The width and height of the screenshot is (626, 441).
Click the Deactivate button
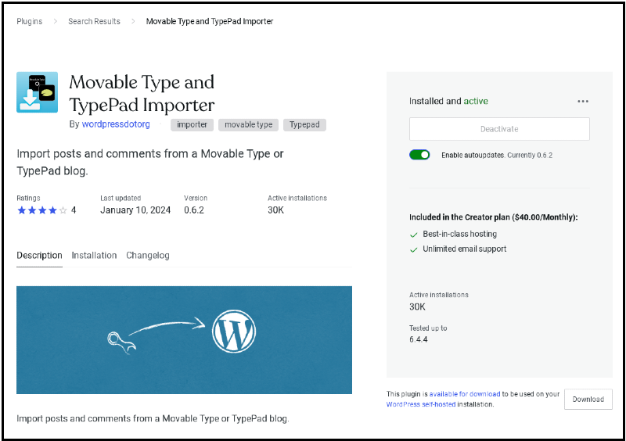pyautogui.click(x=499, y=129)
